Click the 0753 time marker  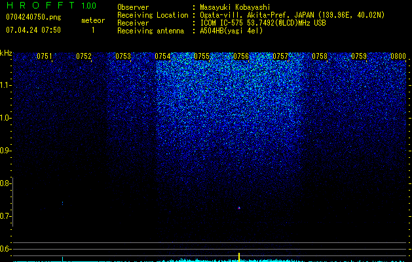tap(123, 56)
